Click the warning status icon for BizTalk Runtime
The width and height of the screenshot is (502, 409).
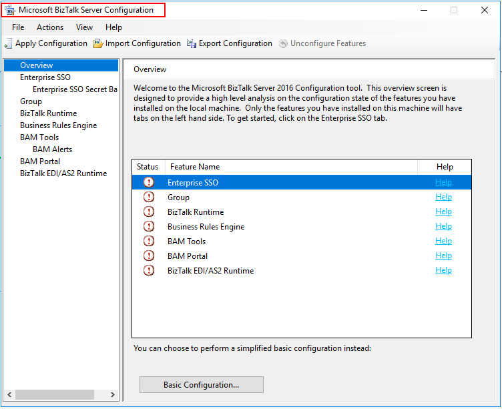[x=149, y=212]
